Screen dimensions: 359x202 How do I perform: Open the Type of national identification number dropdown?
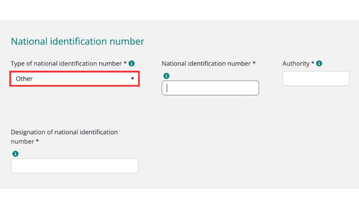(75, 79)
